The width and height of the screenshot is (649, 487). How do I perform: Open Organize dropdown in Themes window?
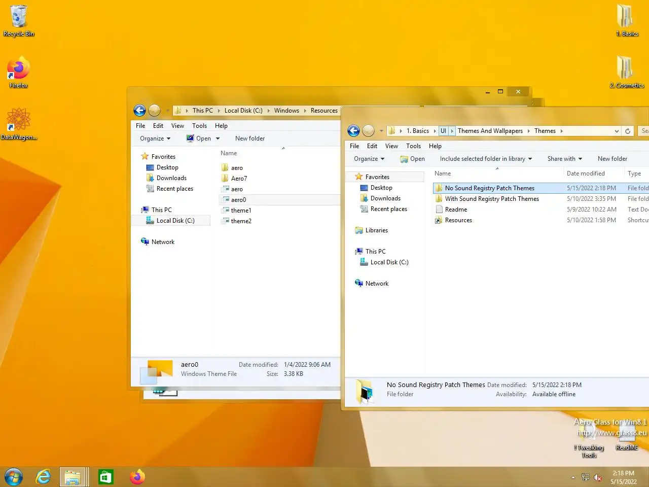pos(369,159)
